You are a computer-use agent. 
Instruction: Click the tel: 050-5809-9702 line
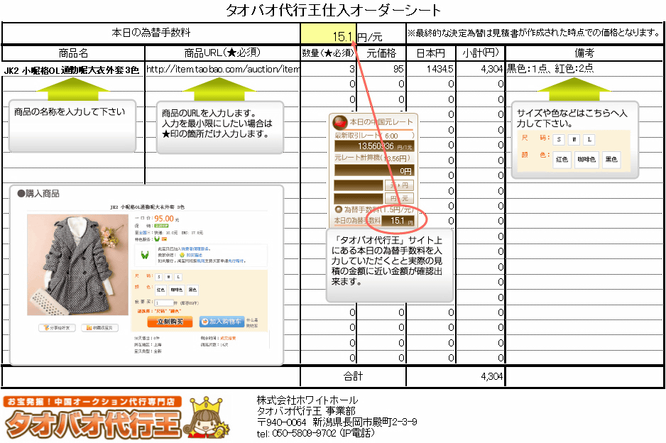click(315, 433)
